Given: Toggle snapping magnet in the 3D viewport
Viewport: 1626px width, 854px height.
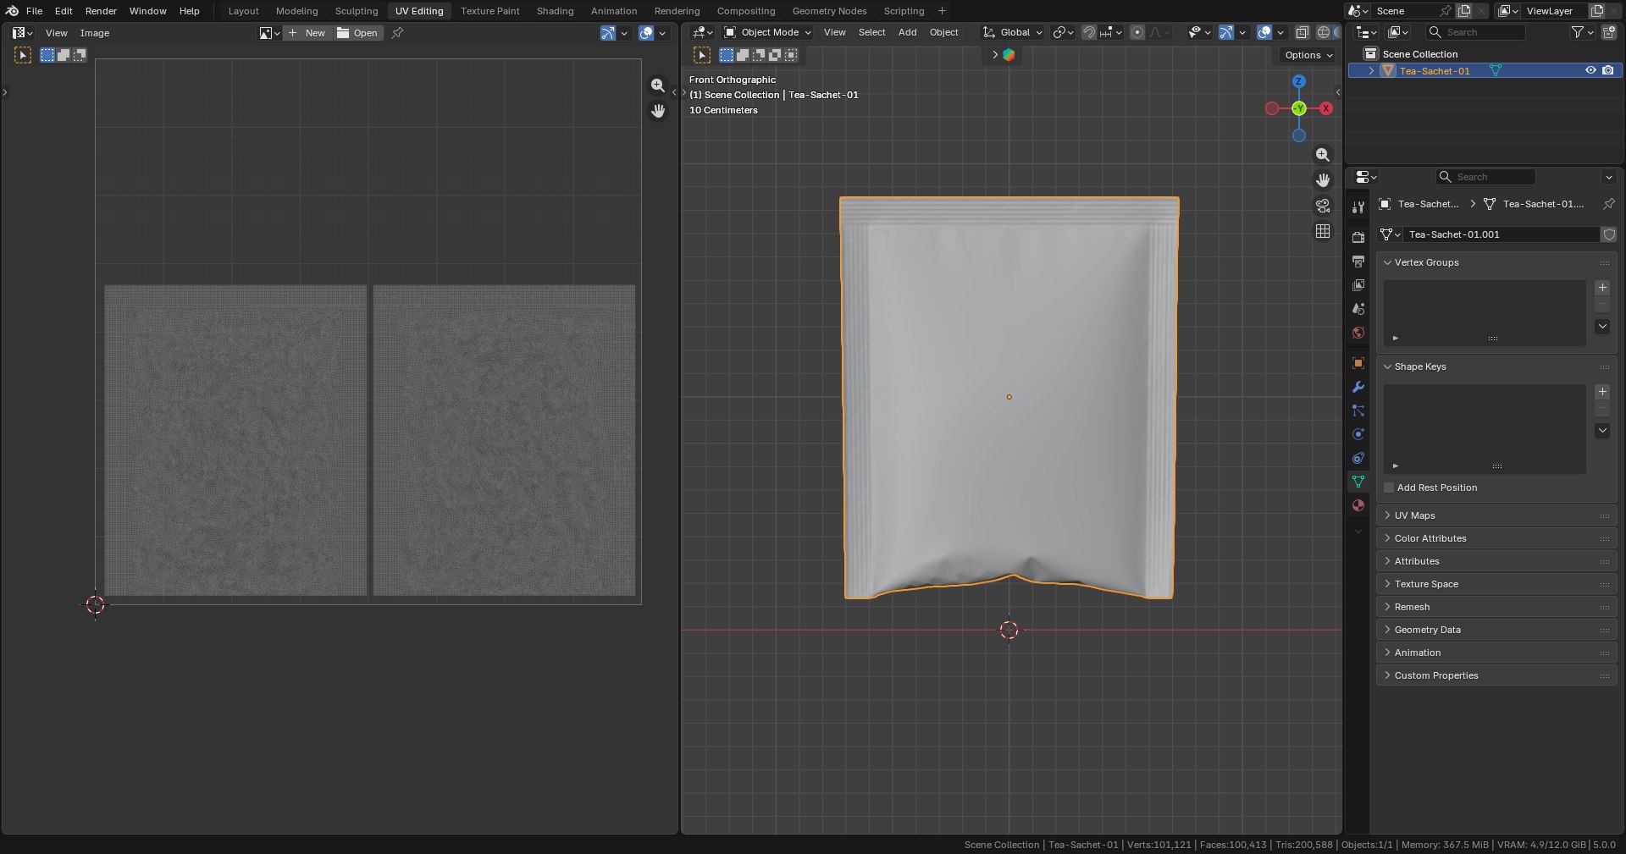Looking at the screenshot, I should pos(1089,32).
